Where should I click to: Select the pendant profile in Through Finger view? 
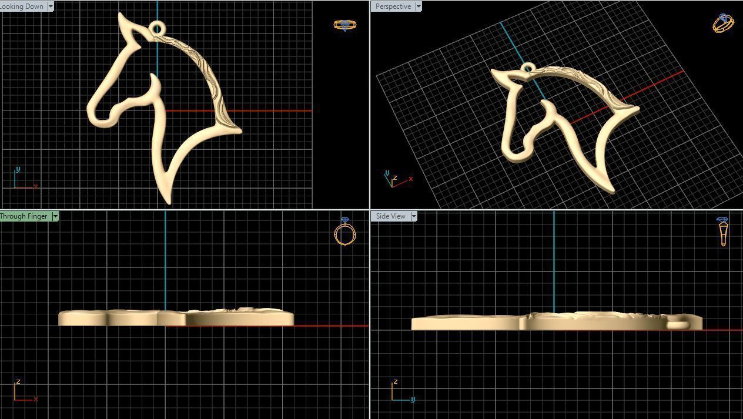tap(176, 317)
